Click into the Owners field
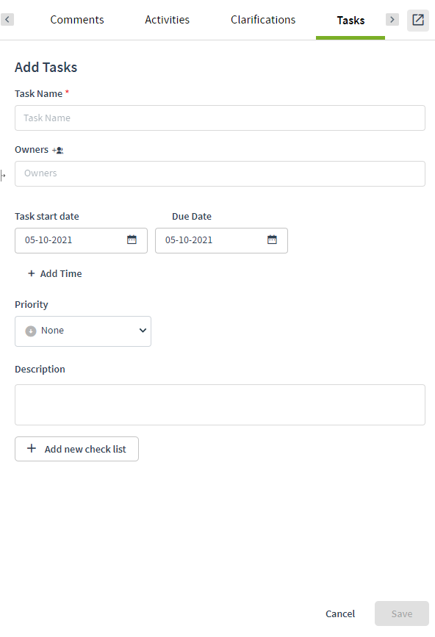This screenshot has width=435, height=637. click(220, 174)
